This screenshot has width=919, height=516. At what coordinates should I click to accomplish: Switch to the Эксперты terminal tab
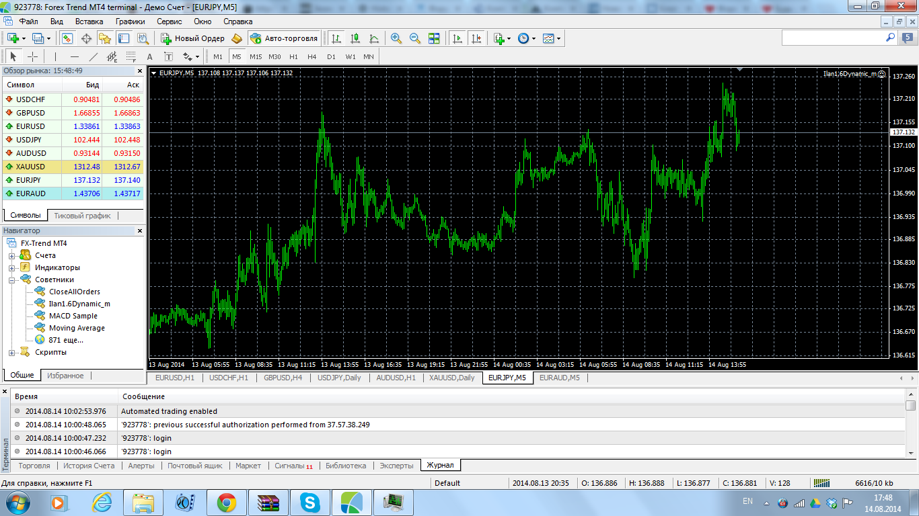[x=396, y=466]
